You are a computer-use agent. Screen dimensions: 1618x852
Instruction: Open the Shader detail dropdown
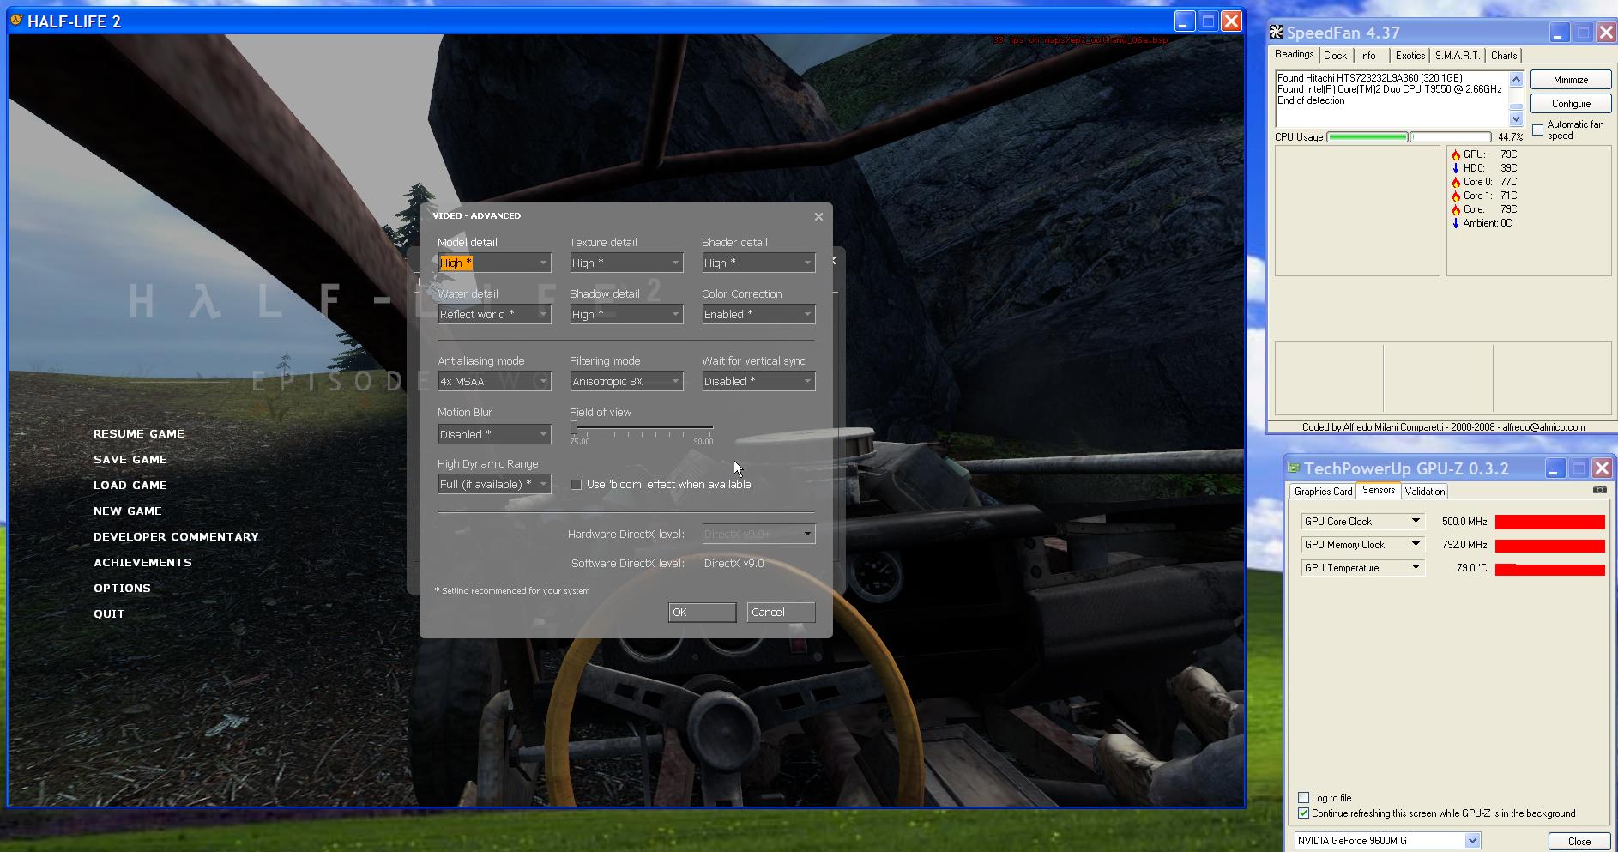pos(758,263)
